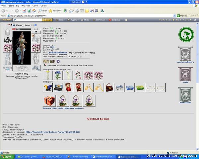
Task: Click the jester hat gift icon
Action: tap(48, 87)
